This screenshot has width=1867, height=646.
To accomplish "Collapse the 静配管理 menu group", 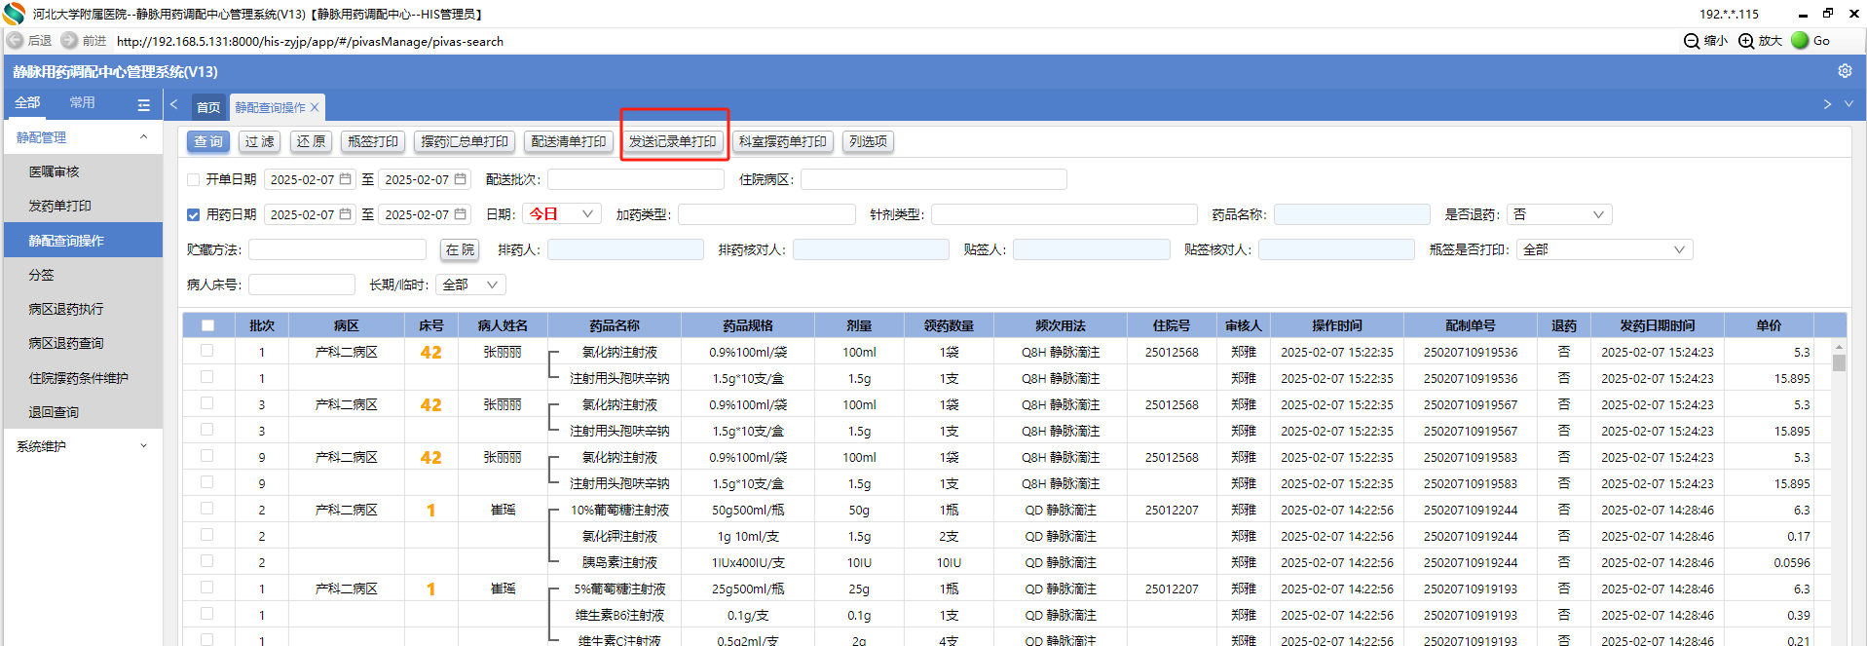I will [x=83, y=137].
